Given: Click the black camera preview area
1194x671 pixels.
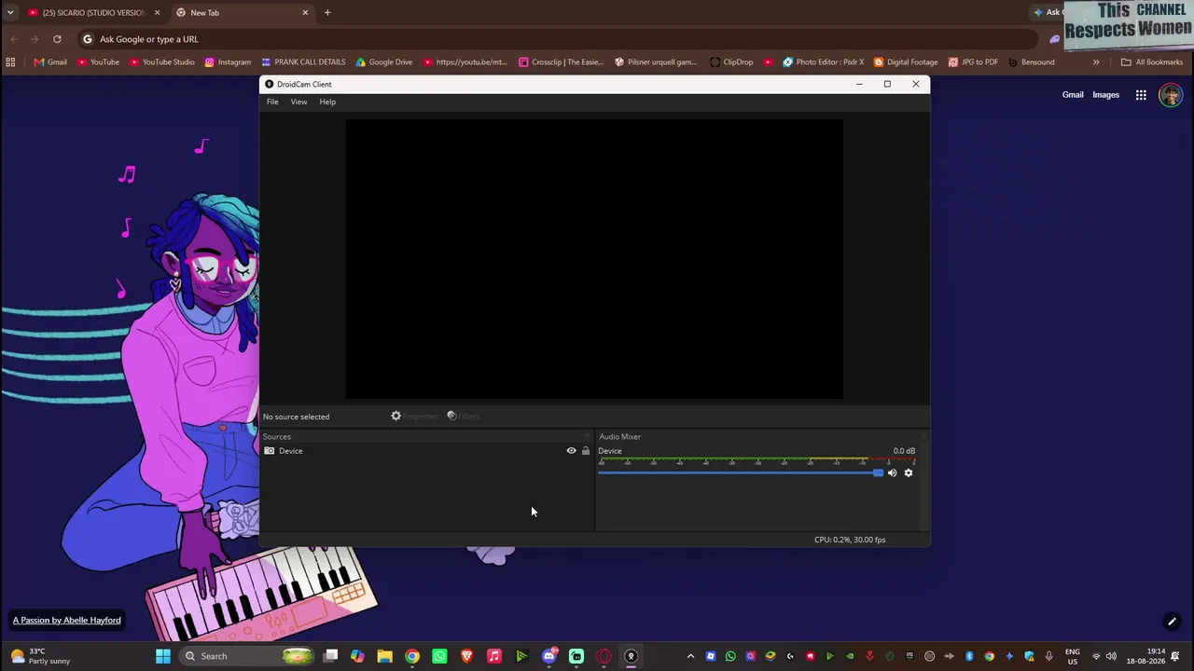Looking at the screenshot, I should pos(594,259).
